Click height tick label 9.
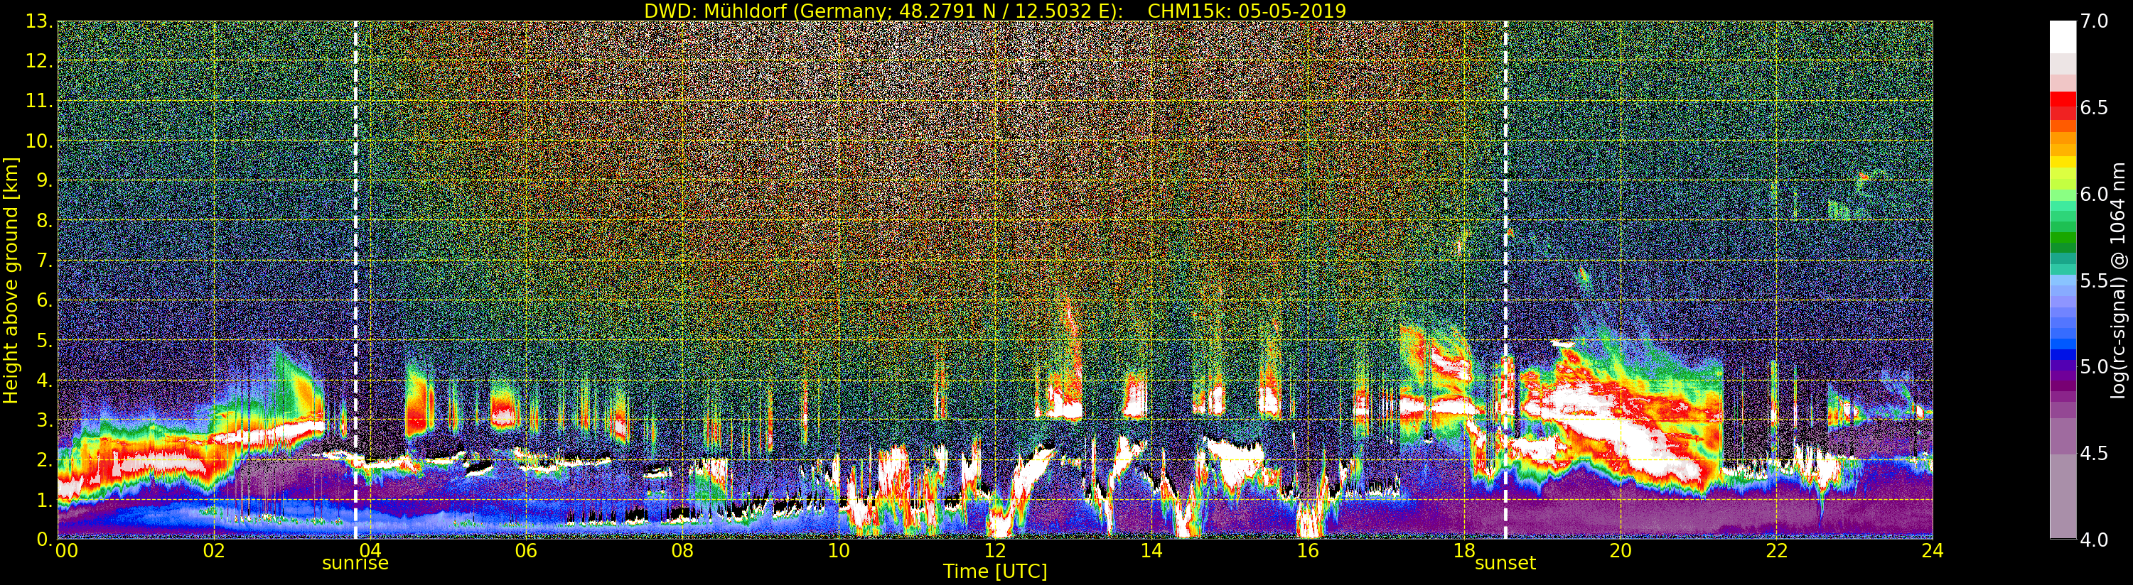Viewport: 2133px width, 585px height. click(x=45, y=180)
